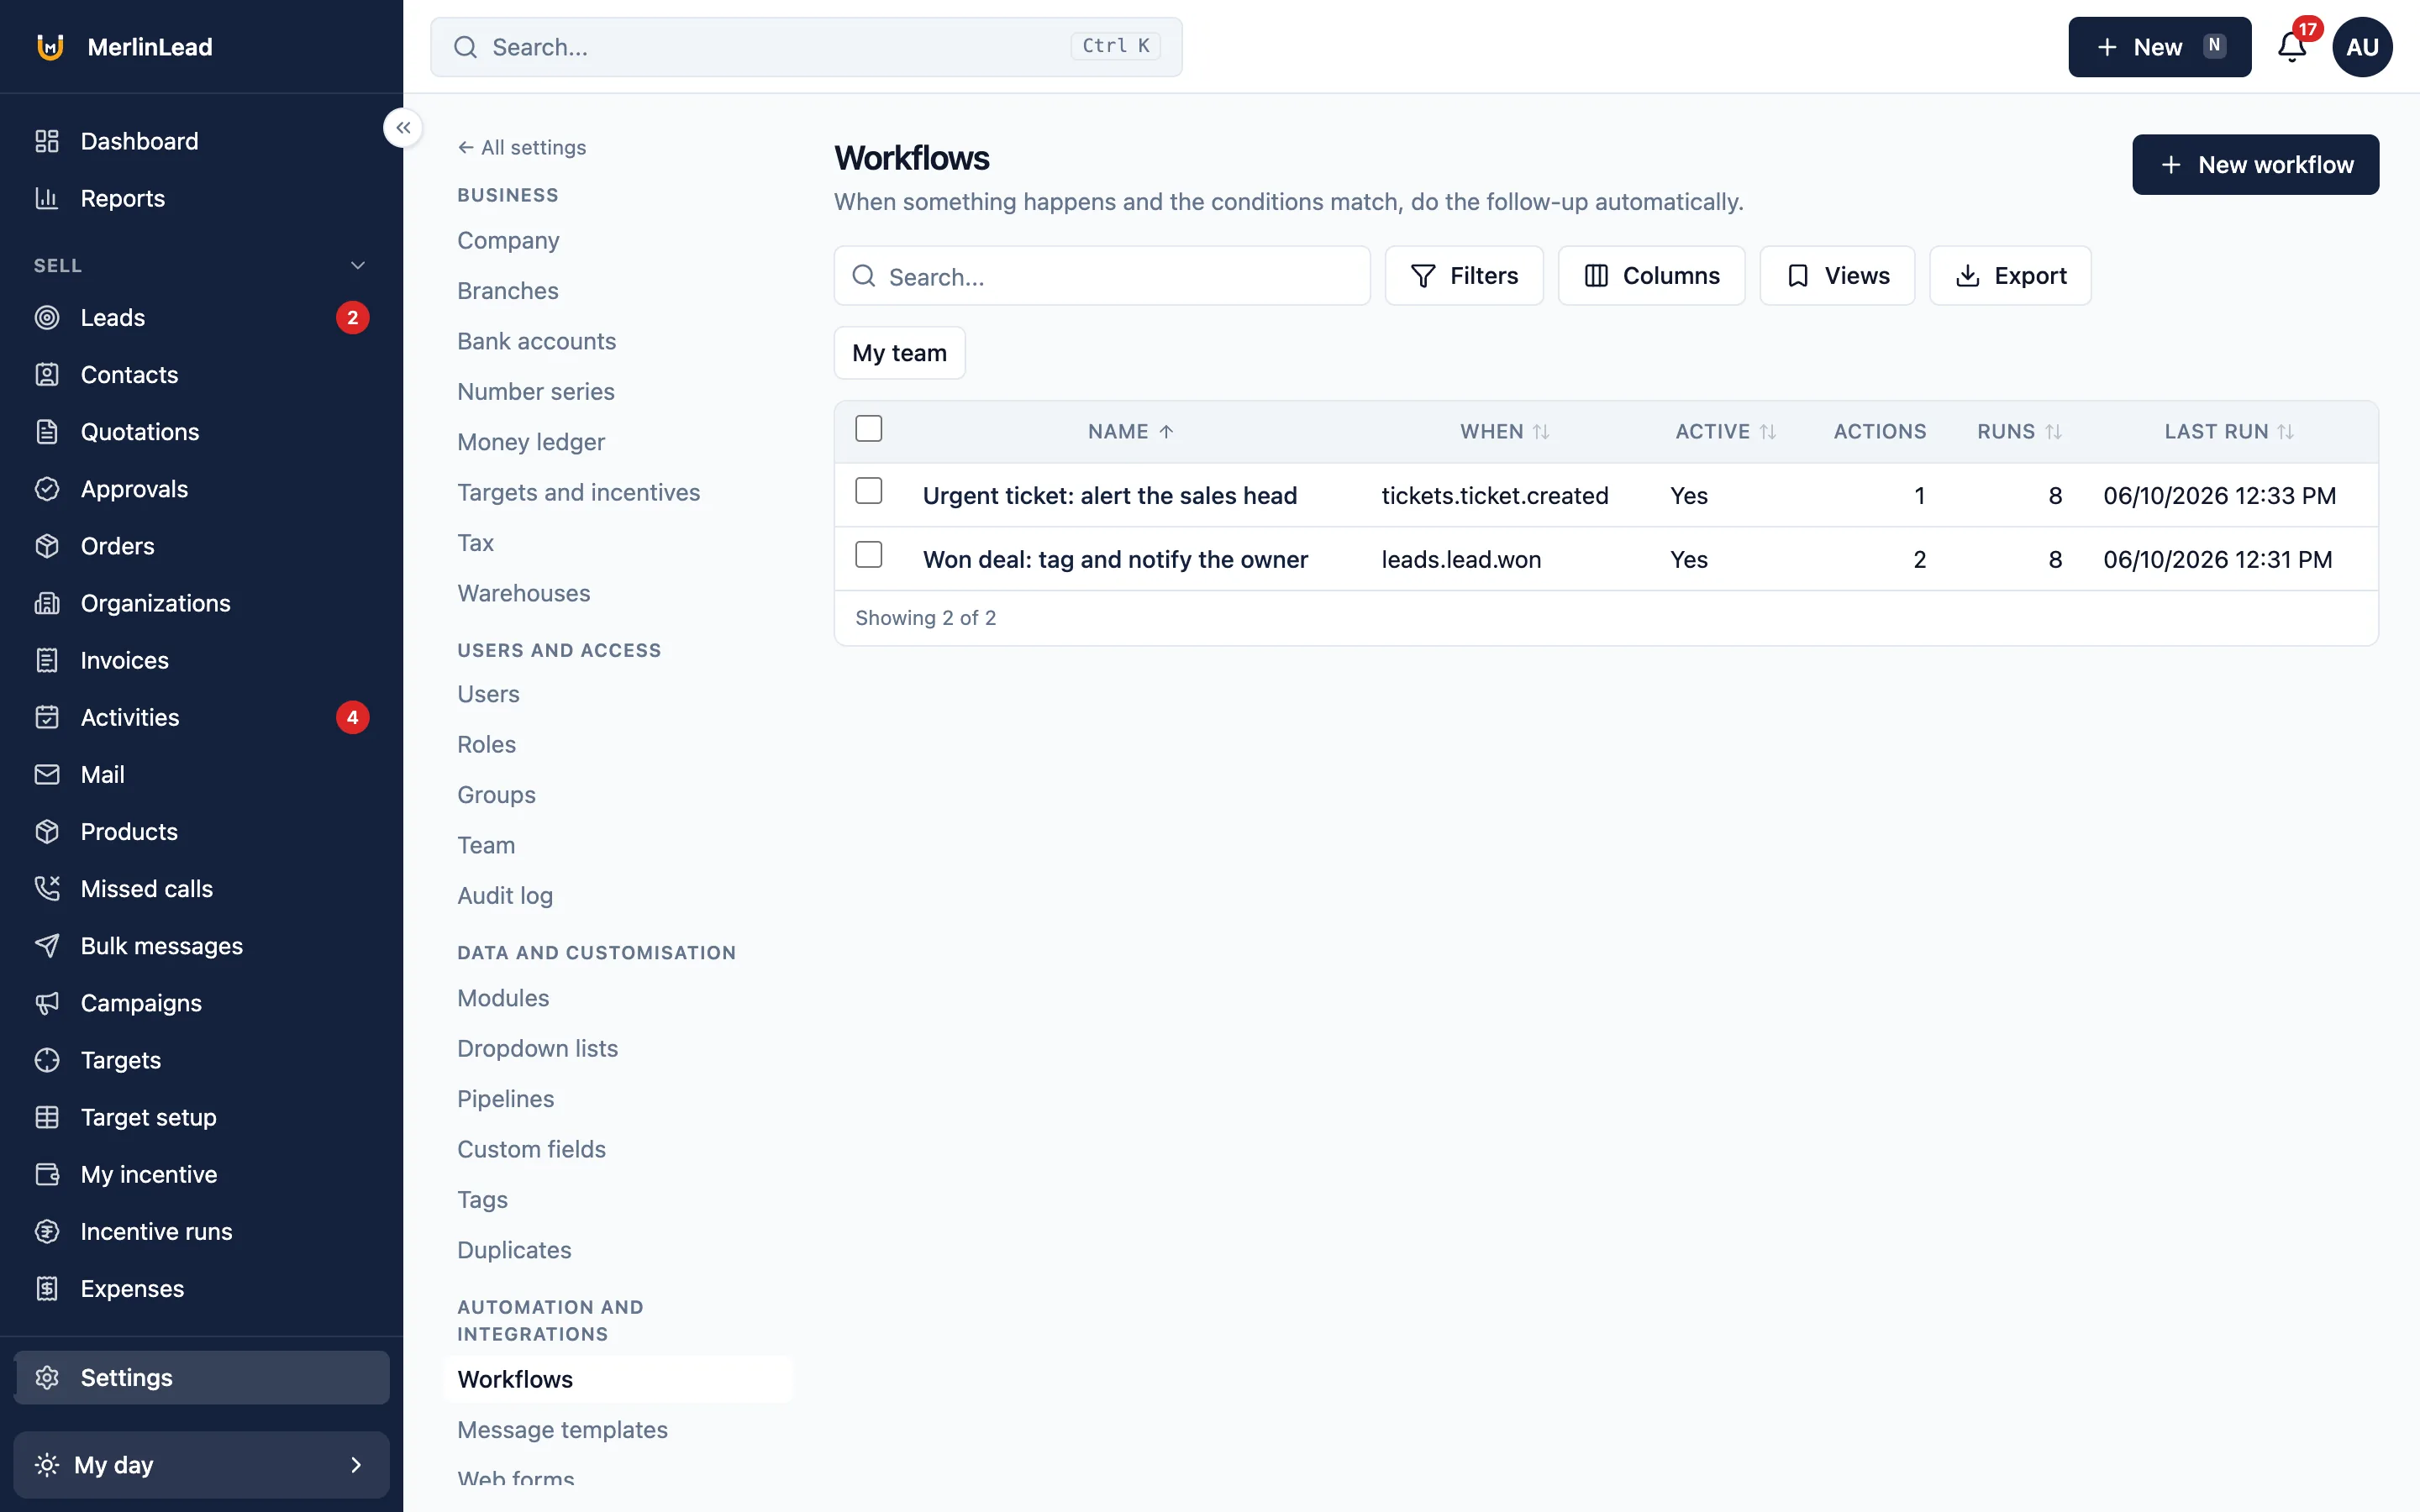The image size is (2420, 1512).
Task: Open Orders in the sidebar
Action: (201, 546)
